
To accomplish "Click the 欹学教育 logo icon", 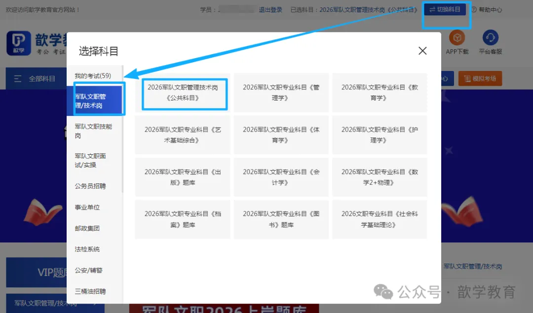I will pos(19,43).
